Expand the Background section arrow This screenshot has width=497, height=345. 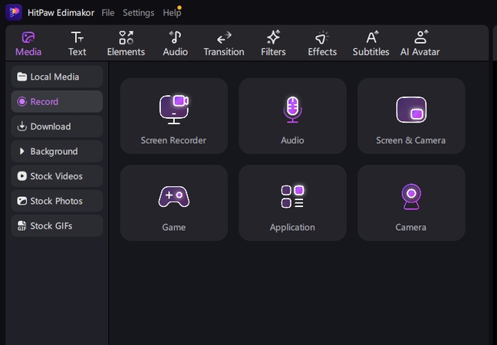pos(21,151)
